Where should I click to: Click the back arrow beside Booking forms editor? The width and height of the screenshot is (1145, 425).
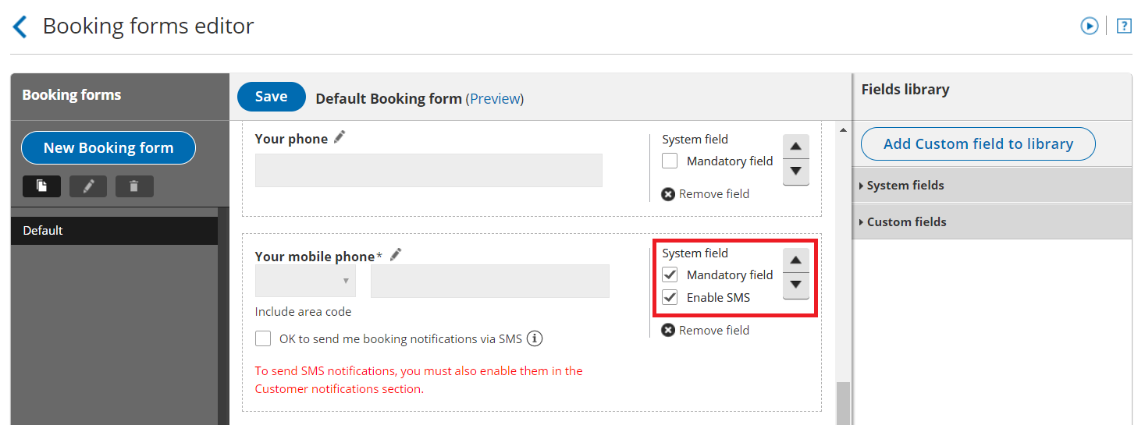tap(20, 27)
